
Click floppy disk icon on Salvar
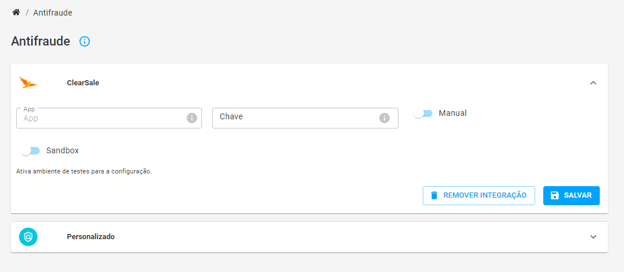coord(555,195)
